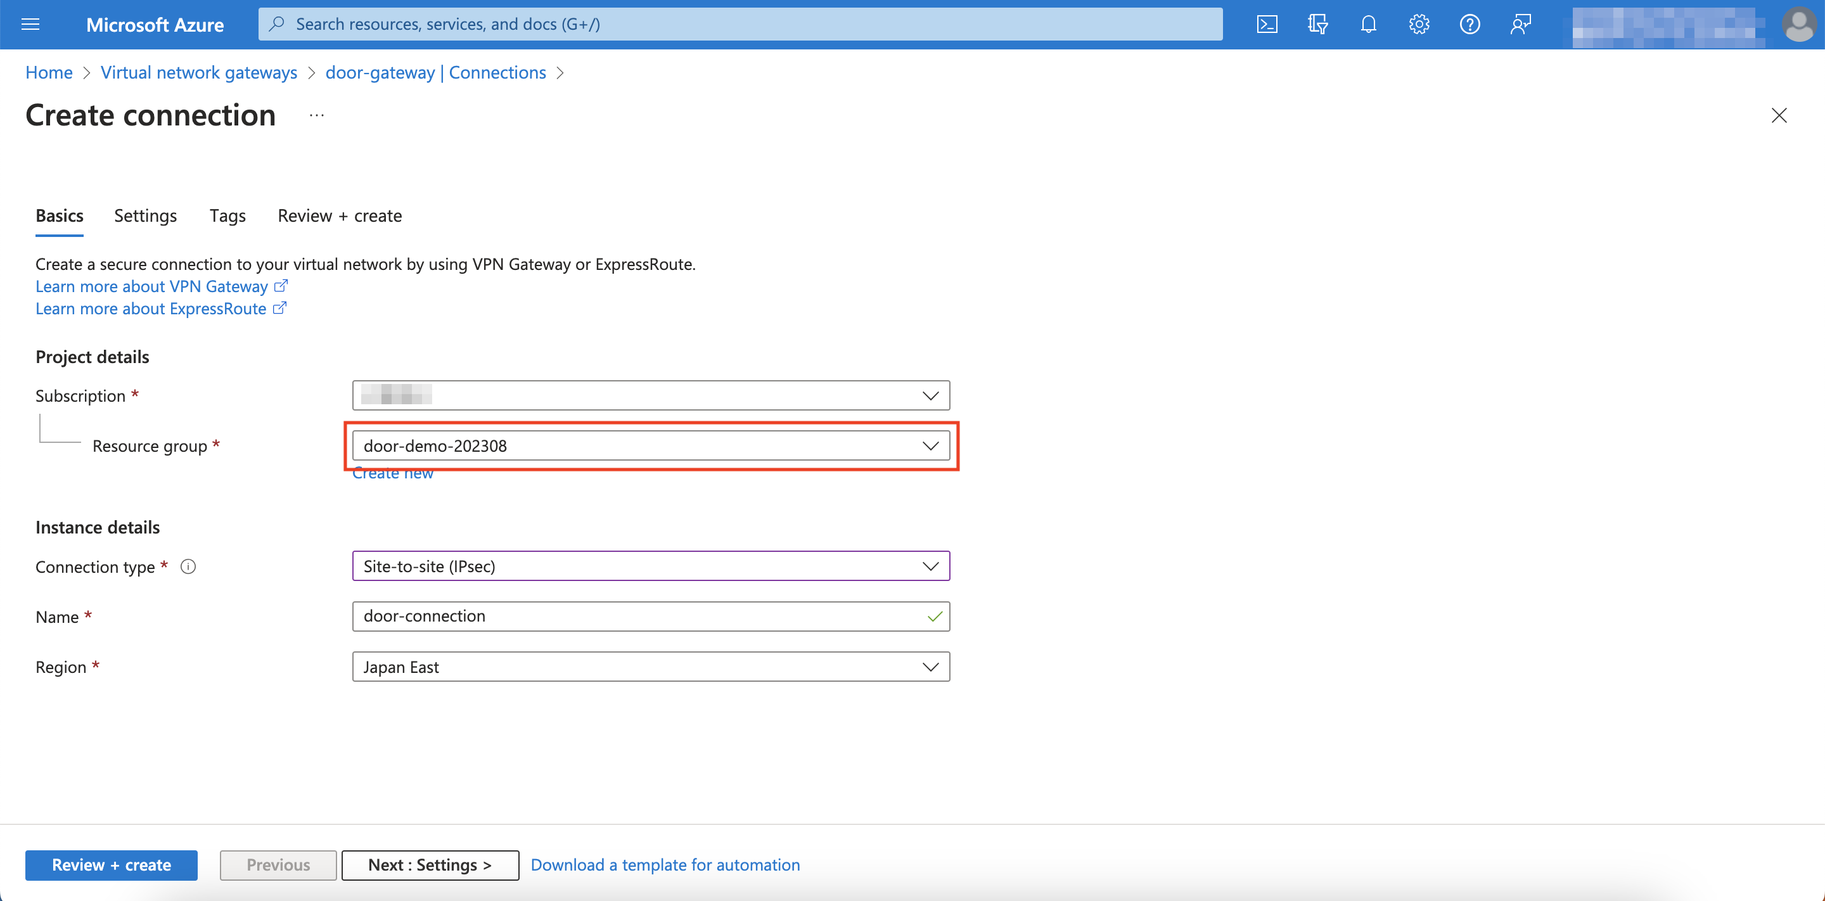Click Next : Settings button
Screen dimensions: 1825x901
click(430, 865)
